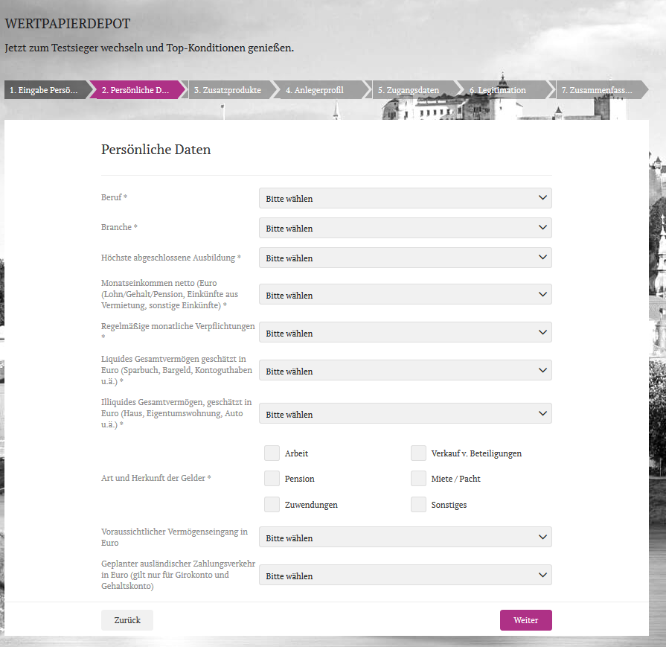The height and width of the screenshot is (647, 666).
Task: Switch to step 3. Zusatzprodukte
Action: tap(227, 89)
